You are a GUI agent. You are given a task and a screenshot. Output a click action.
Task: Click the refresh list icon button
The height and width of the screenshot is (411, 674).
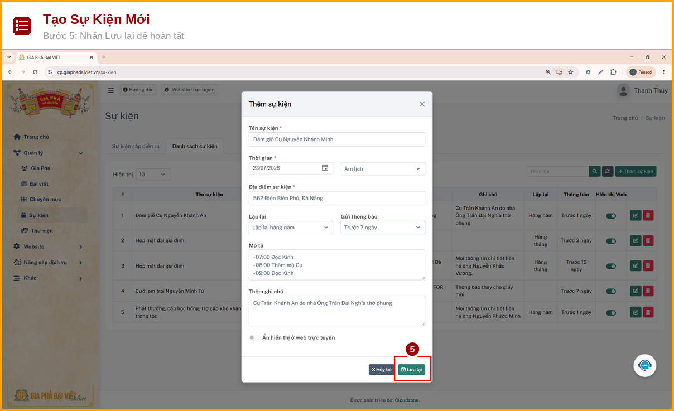tap(608, 171)
